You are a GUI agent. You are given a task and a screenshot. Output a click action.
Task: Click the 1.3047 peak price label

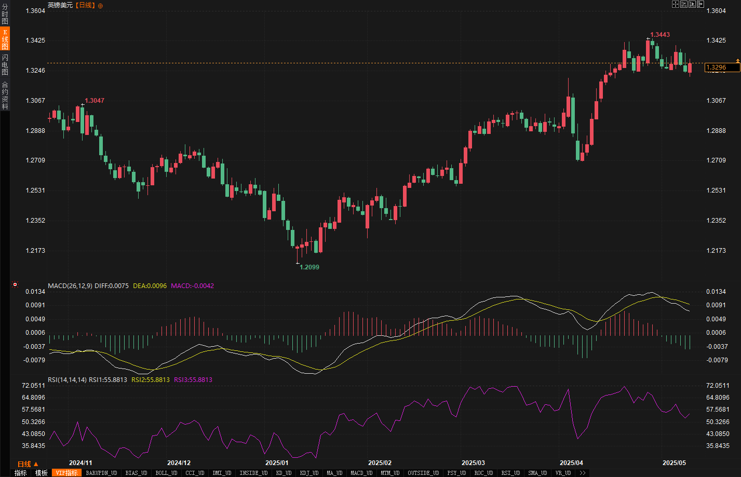[x=95, y=101]
